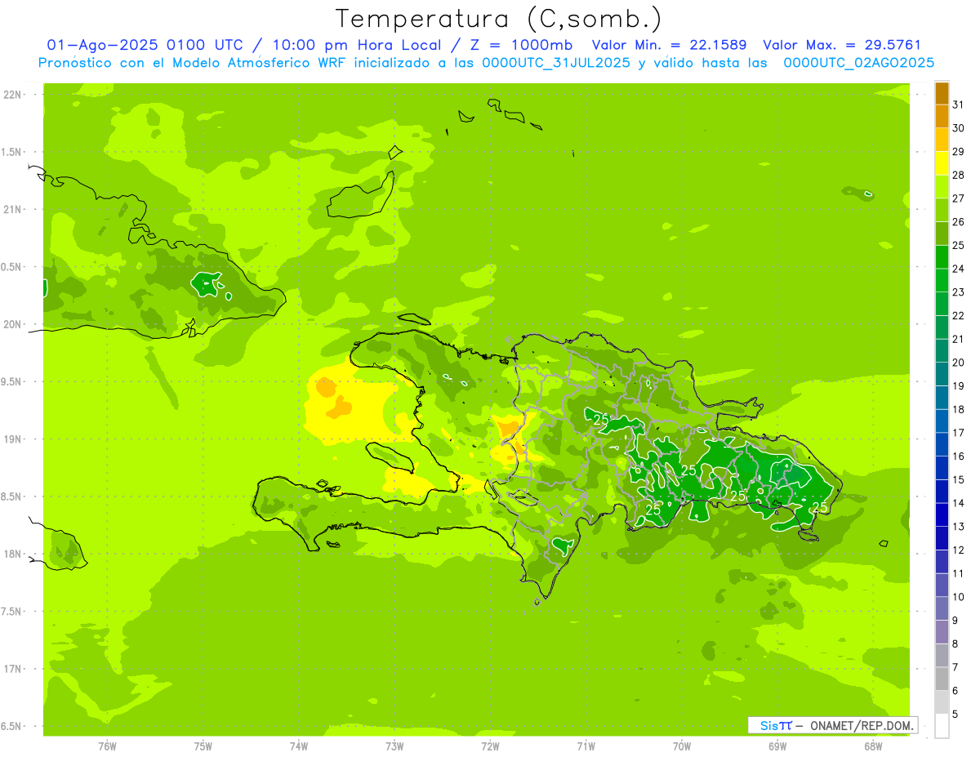Select the "6.5N" latitude label
This screenshot has width=980, height=757.
coord(12,726)
